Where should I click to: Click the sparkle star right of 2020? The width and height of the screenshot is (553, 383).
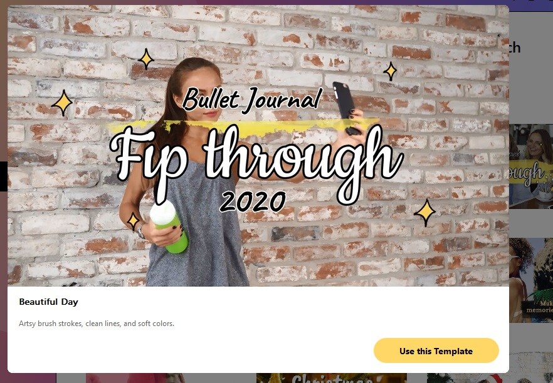click(x=424, y=213)
